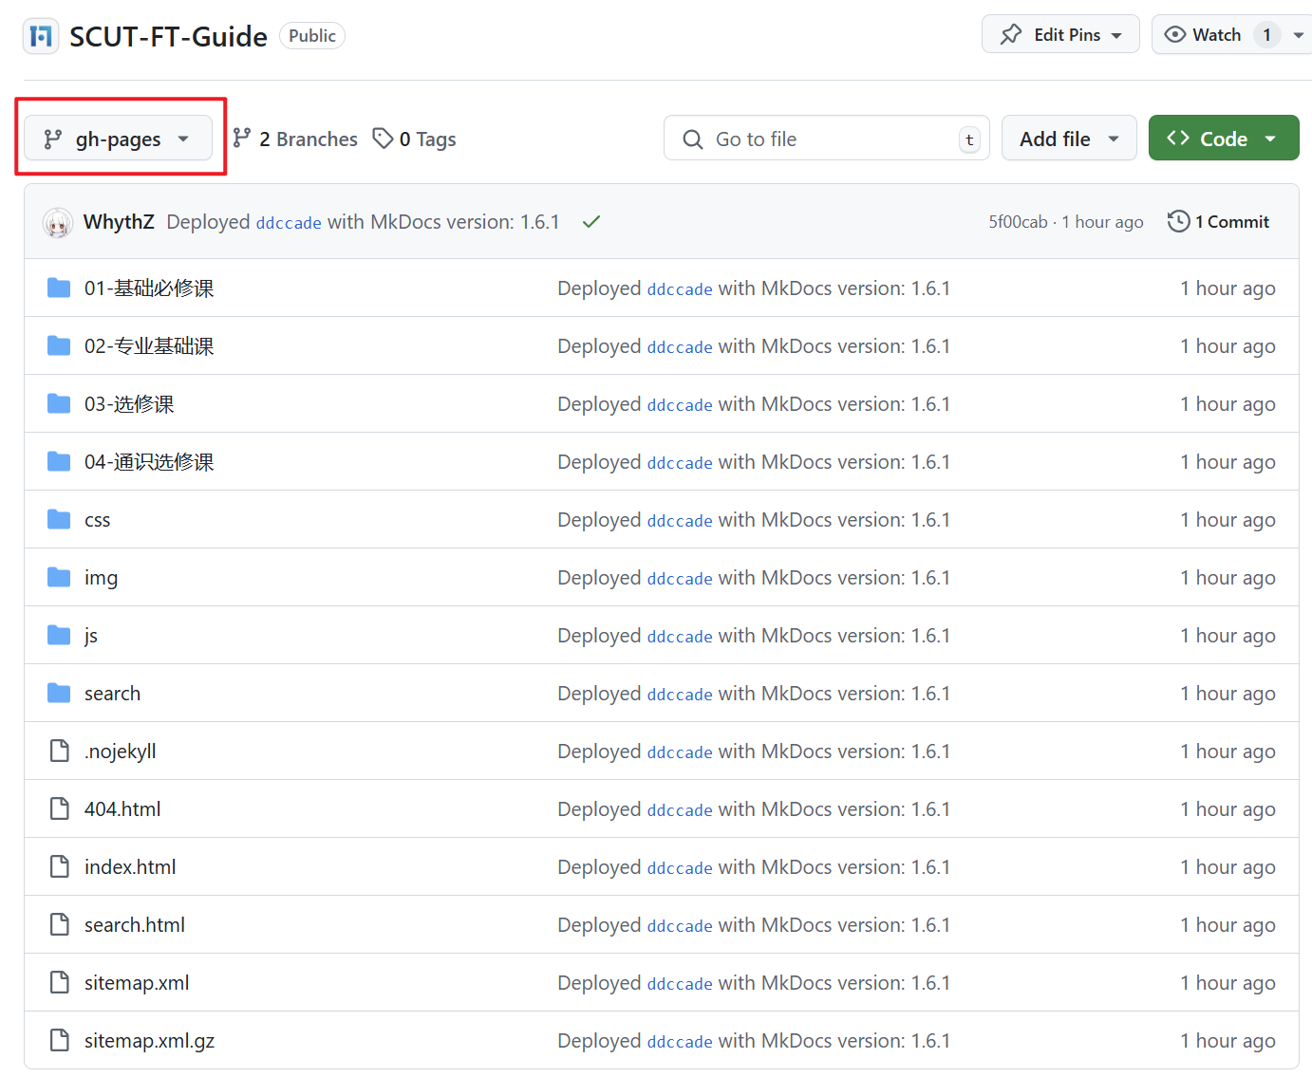This screenshot has height=1077, width=1312.
Task: Click the img folder icon
Action: (x=59, y=577)
